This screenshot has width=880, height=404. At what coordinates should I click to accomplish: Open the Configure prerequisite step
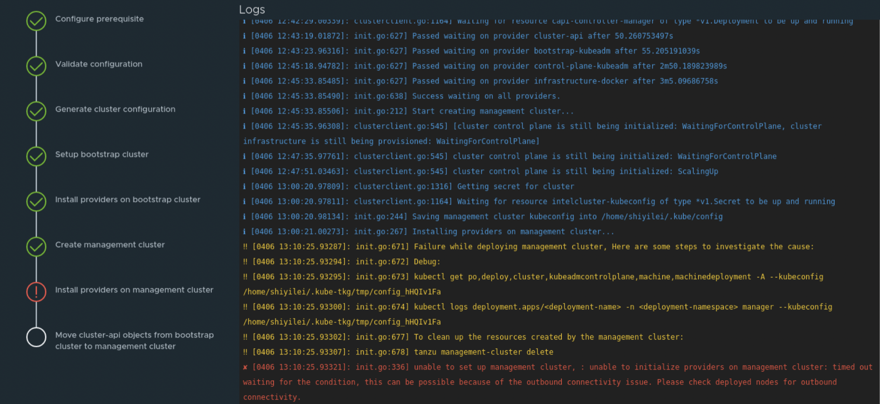coord(99,19)
